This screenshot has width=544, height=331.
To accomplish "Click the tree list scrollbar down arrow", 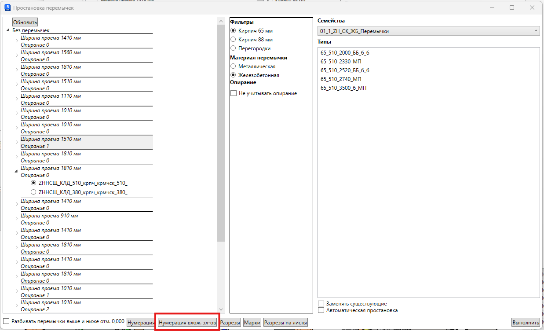I will [221, 309].
